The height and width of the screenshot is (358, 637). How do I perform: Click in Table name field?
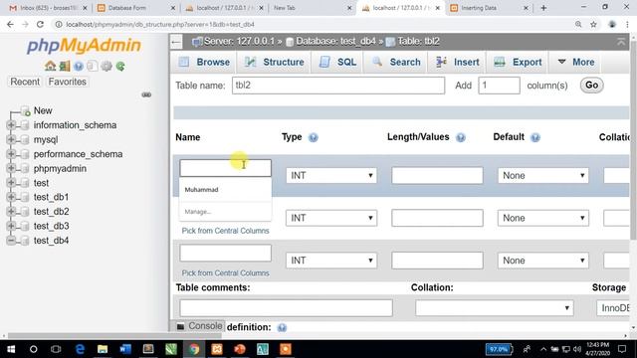tap(338, 86)
